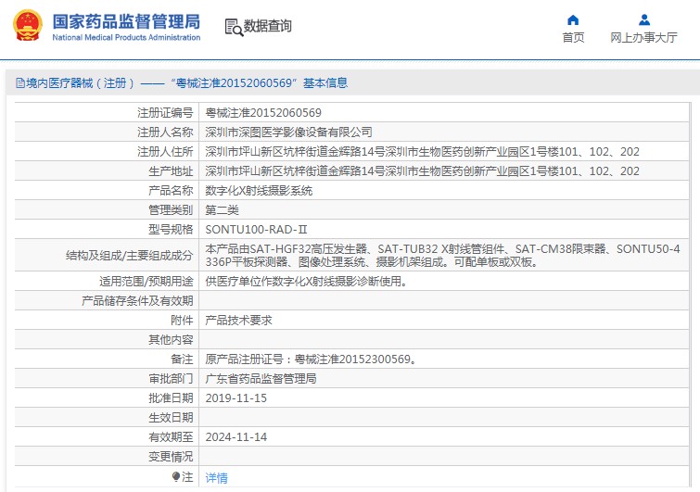
Task: Click 广东省药品监督管理局 value
Action: (x=261, y=379)
